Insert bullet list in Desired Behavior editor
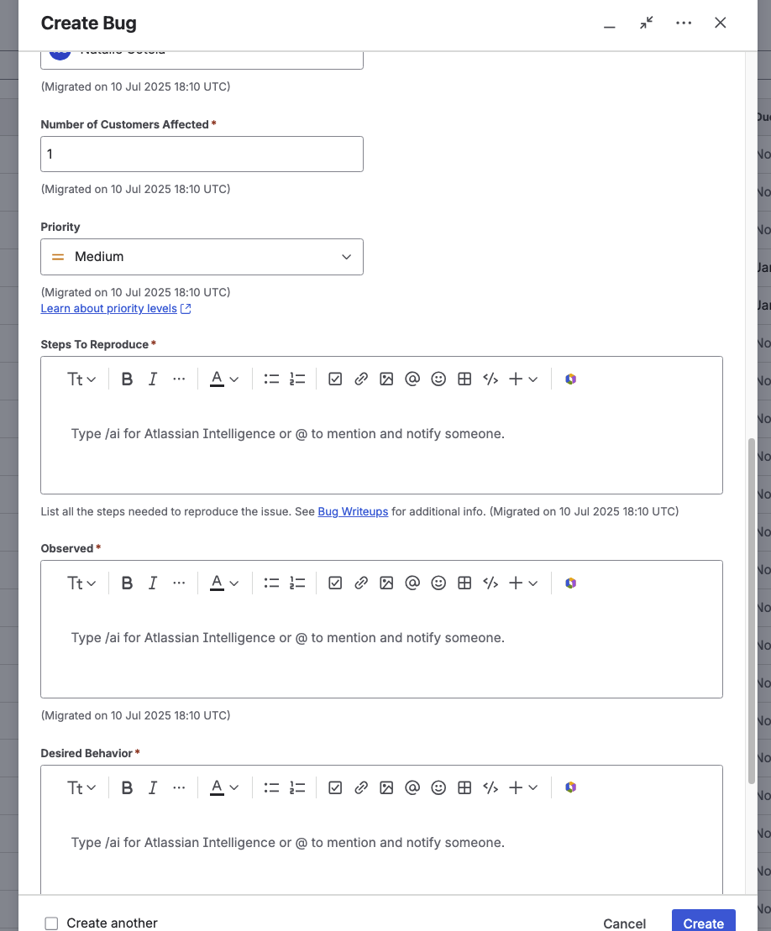Viewport: 771px width, 931px height. point(271,787)
